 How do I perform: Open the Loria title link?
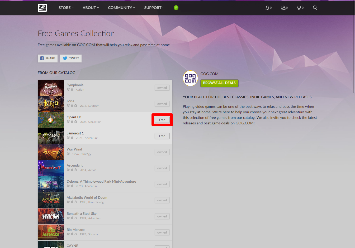tap(70, 101)
